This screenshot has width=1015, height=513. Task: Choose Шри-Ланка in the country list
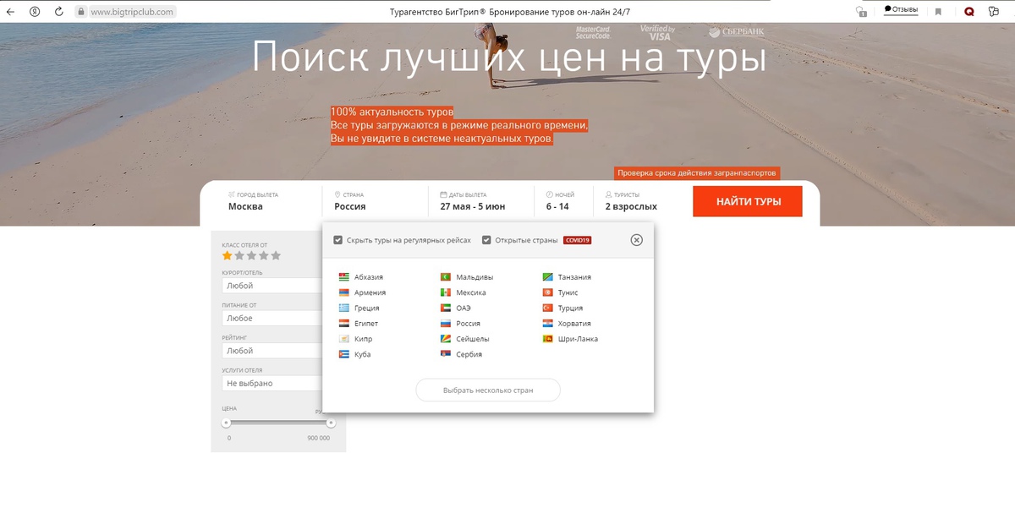pos(578,339)
